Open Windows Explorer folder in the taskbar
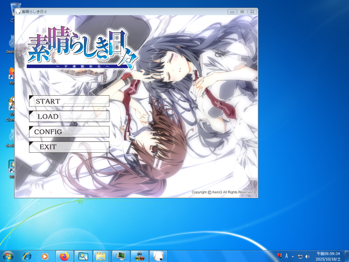The height and width of the screenshot is (262, 349). click(x=101, y=256)
